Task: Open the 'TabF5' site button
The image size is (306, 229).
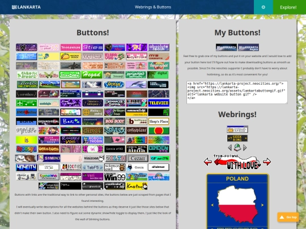Action: (x=93, y=167)
